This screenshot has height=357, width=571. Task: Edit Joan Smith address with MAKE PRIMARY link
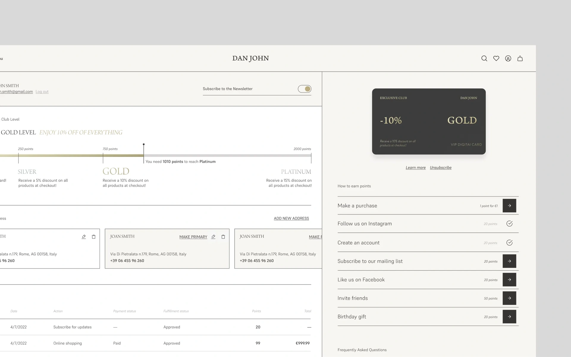point(213,237)
